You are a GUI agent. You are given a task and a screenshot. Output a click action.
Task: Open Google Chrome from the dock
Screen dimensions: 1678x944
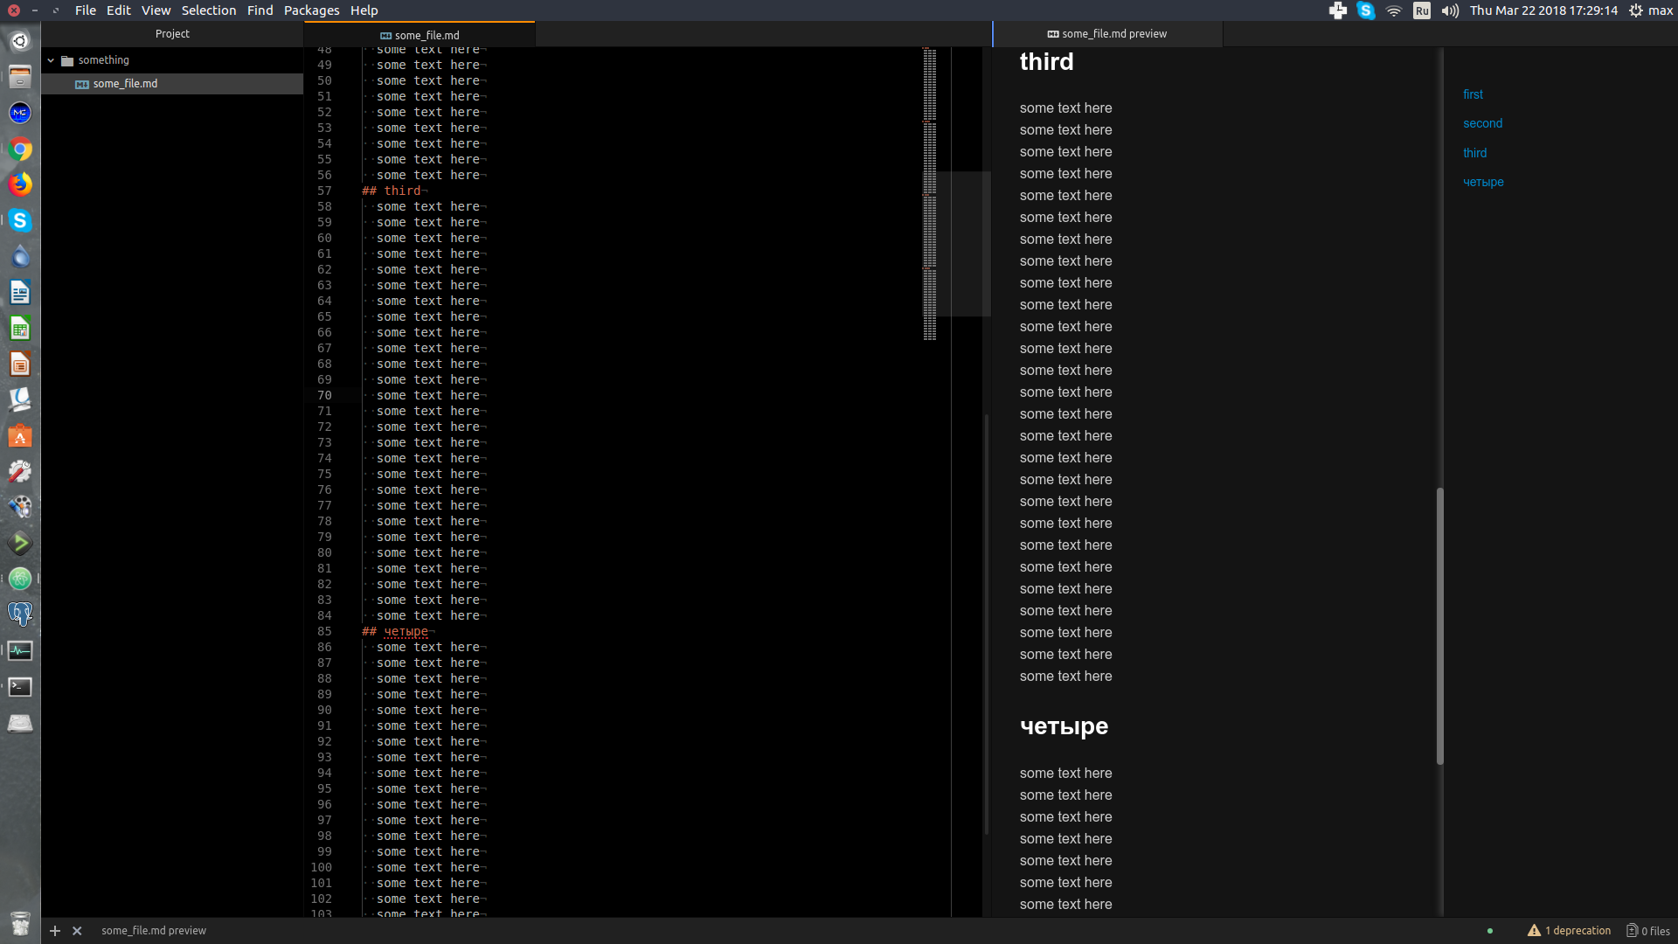pos(20,149)
